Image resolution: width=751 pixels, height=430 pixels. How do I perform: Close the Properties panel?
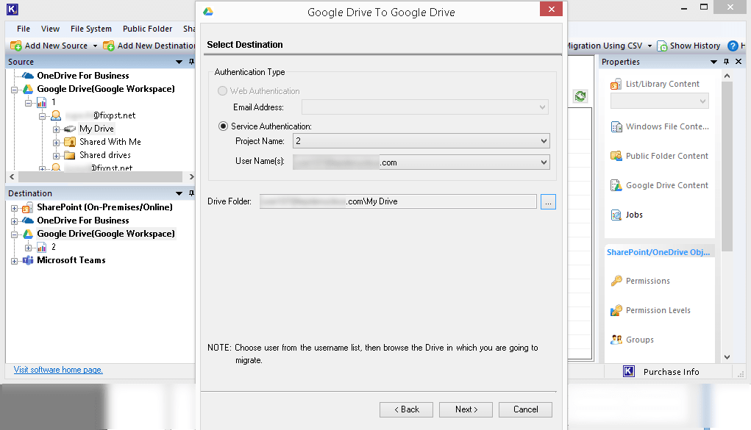pyautogui.click(x=738, y=62)
